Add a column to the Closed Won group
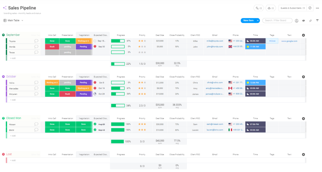 pyautogui.click(x=303, y=118)
